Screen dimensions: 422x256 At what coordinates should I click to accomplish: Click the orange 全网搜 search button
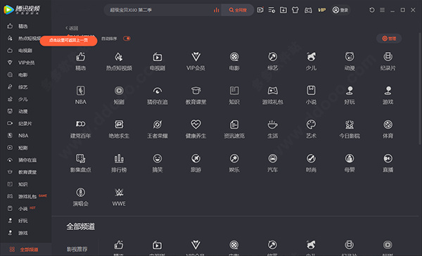click(x=238, y=10)
